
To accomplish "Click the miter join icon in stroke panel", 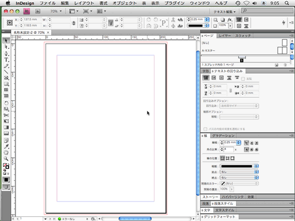I will click(247, 150).
